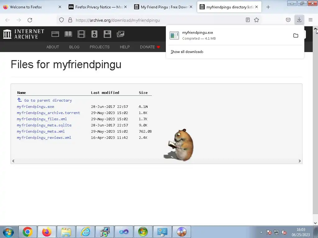The width and height of the screenshot is (318, 238).
Task: Click the tracking protection shield icon
Action: (61, 20)
